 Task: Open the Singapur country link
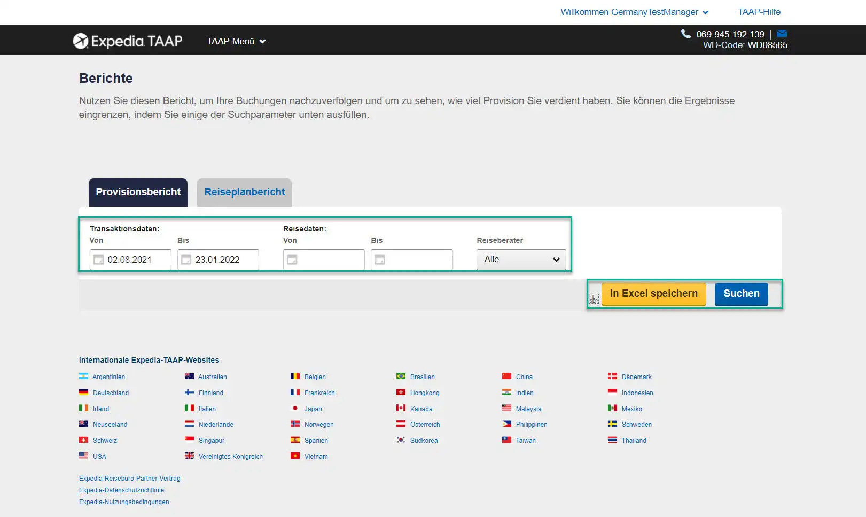[212, 441]
